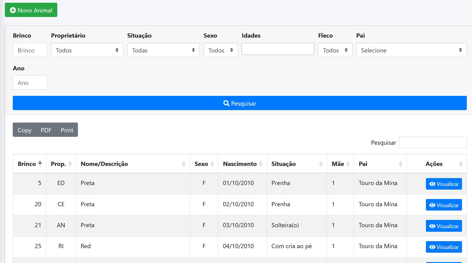Click the Novo Animal button
This screenshot has height=263, width=472.
click(31, 10)
